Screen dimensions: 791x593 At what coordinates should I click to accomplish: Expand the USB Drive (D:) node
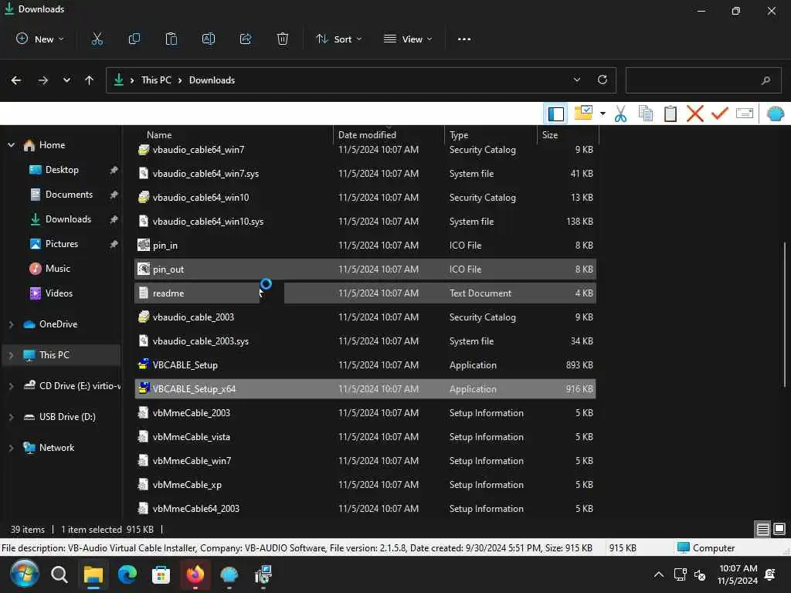[11, 417]
